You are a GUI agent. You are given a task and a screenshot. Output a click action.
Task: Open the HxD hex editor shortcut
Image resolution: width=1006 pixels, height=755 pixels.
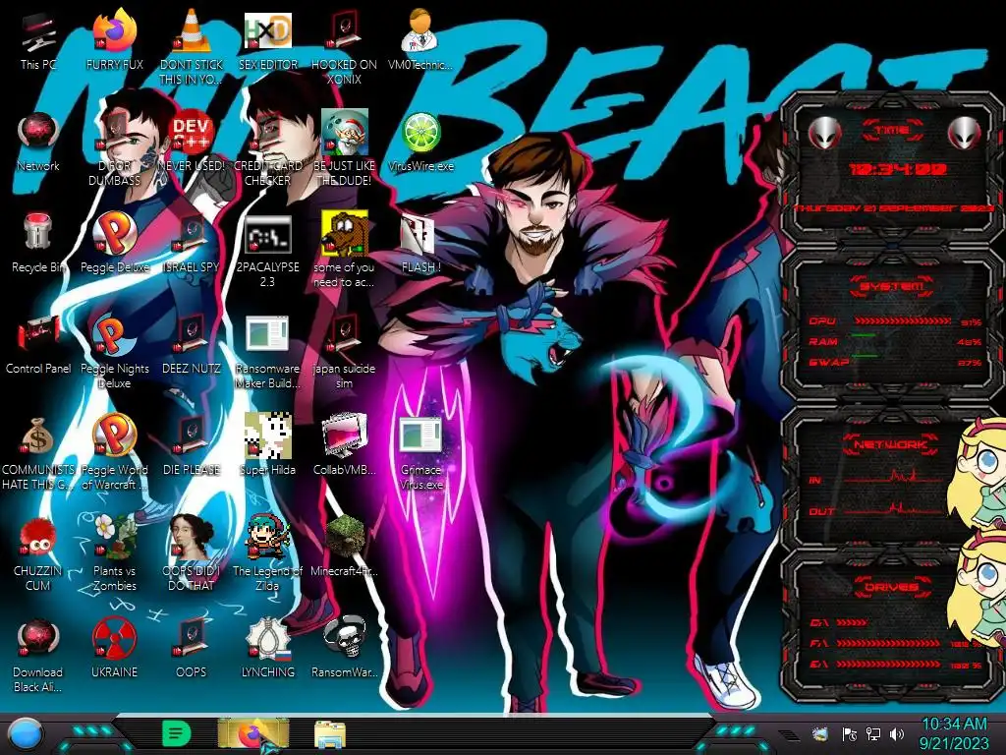tap(267, 39)
